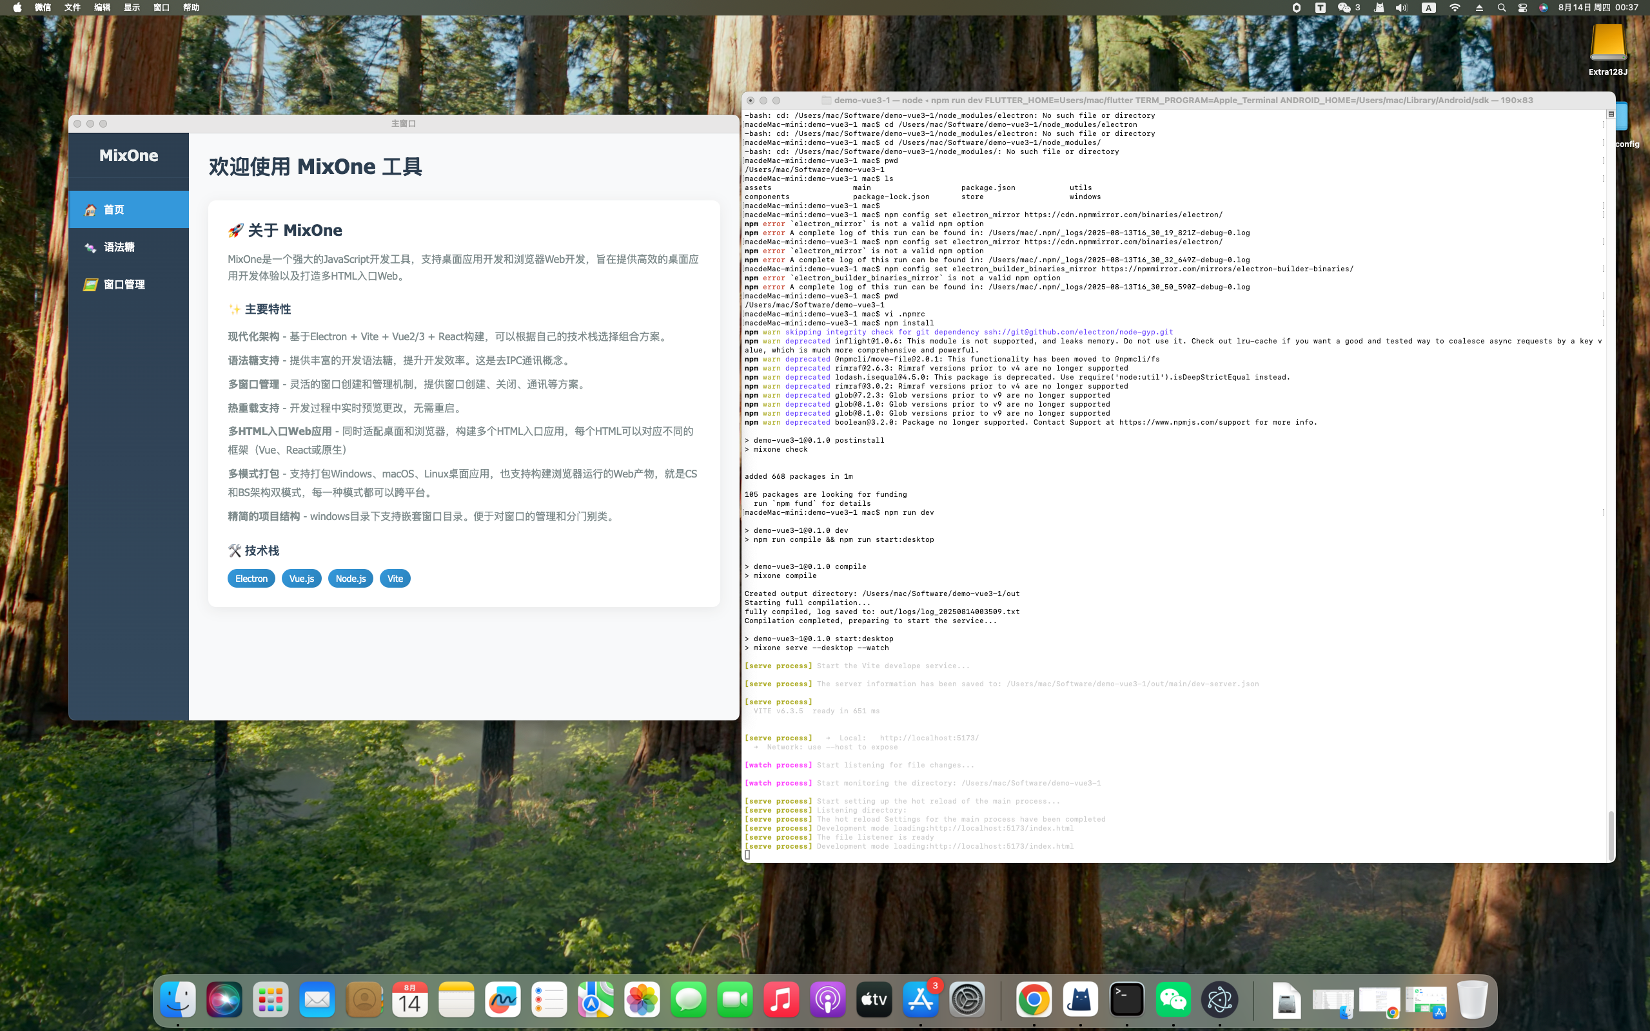Click the cat icon in menu bar

(x=1379, y=8)
